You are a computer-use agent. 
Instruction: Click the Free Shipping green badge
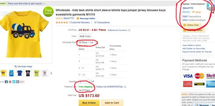(x=48, y=12)
